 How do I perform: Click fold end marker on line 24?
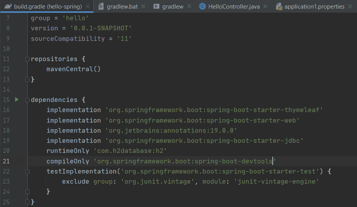pos(27,191)
